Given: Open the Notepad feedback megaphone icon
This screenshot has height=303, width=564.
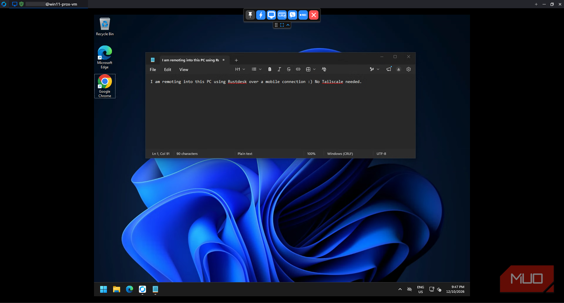Looking at the screenshot, I should tap(389, 69).
